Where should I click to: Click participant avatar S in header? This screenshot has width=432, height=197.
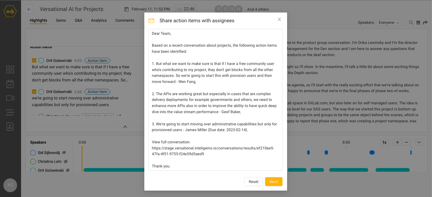point(218,9)
